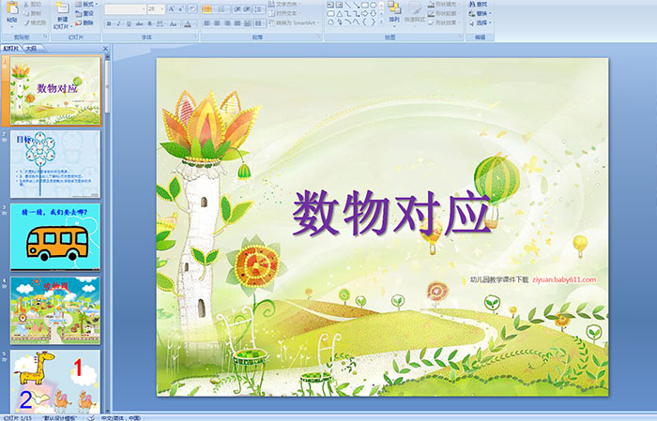This screenshot has width=657, height=421.
Task: Click the Paste (粘贴) clipboard icon
Action: 12,8
